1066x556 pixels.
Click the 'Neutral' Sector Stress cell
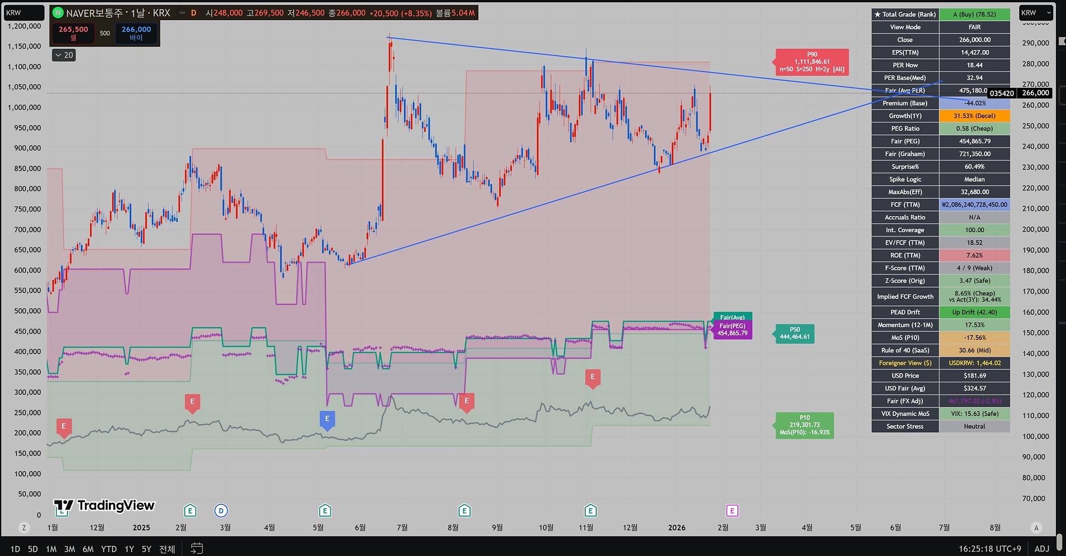[x=974, y=427]
